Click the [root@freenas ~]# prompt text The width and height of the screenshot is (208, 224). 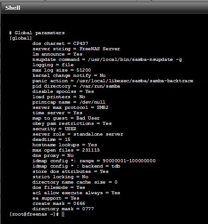[x=34, y=214]
